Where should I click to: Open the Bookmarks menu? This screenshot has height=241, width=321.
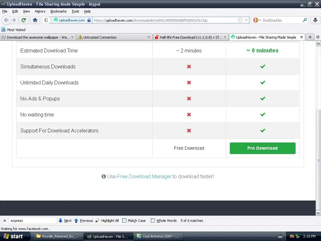coord(59,11)
